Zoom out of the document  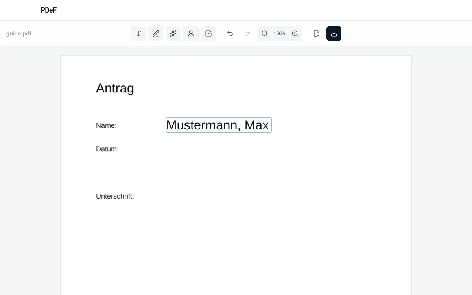coord(265,33)
